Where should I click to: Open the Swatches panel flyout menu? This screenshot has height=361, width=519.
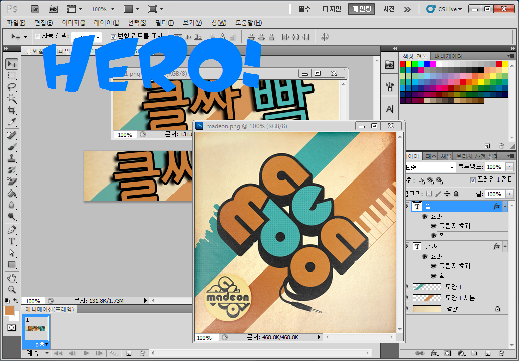[x=511, y=56]
